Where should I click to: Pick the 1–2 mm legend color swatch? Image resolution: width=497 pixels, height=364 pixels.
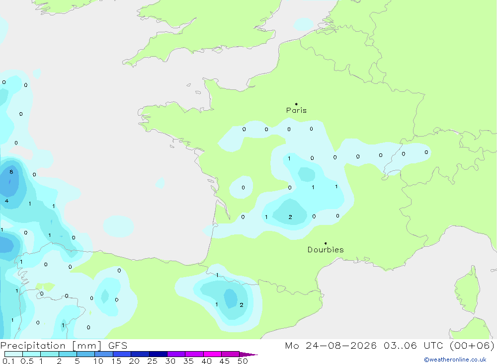tap(50, 354)
